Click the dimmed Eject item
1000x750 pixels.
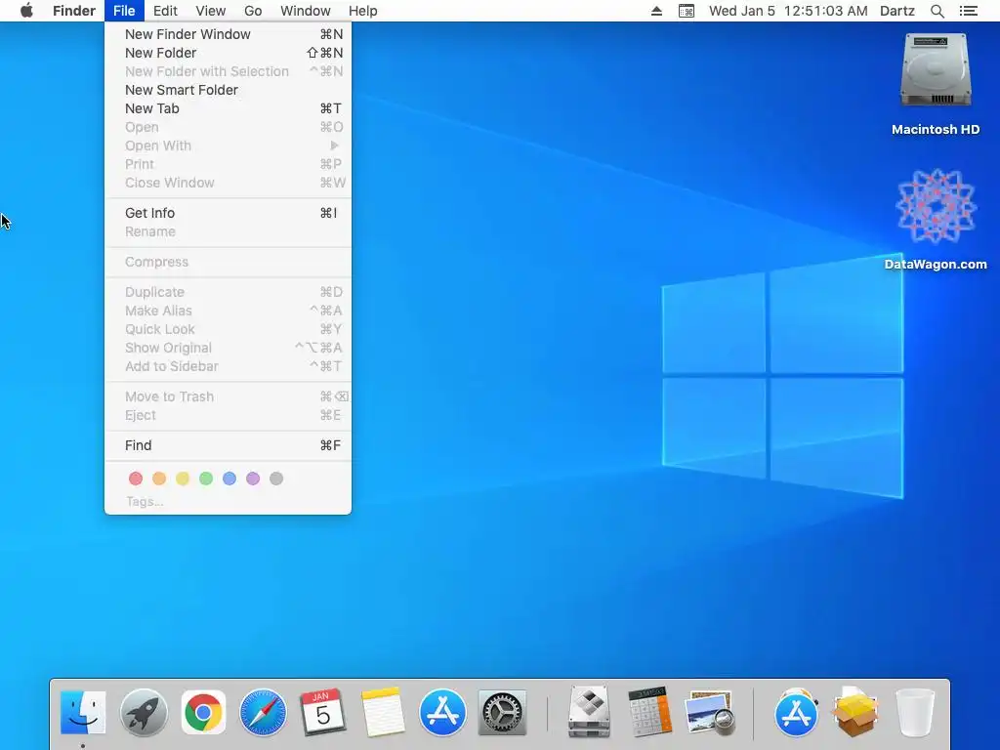pyautogui.click(x=228, y=415)
